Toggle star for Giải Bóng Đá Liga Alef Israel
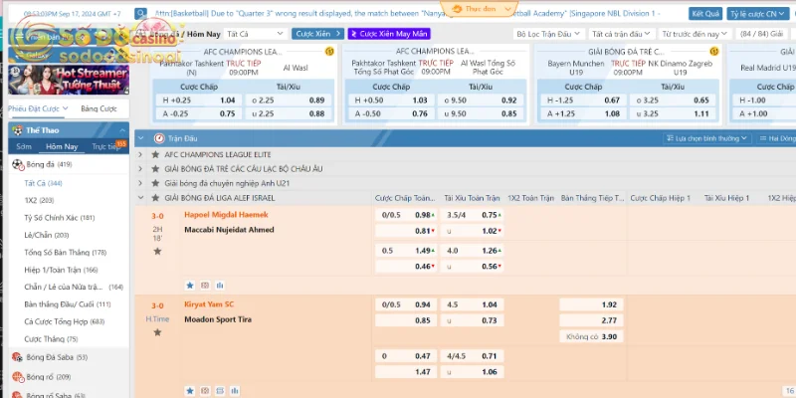Viewport: 796px width, 398px height. pos(155,197)
